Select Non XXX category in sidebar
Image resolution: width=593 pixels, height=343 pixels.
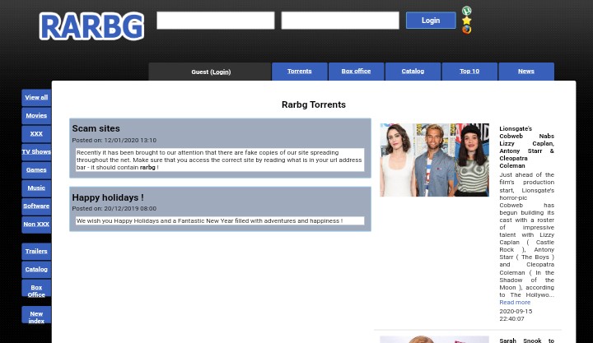36,224
